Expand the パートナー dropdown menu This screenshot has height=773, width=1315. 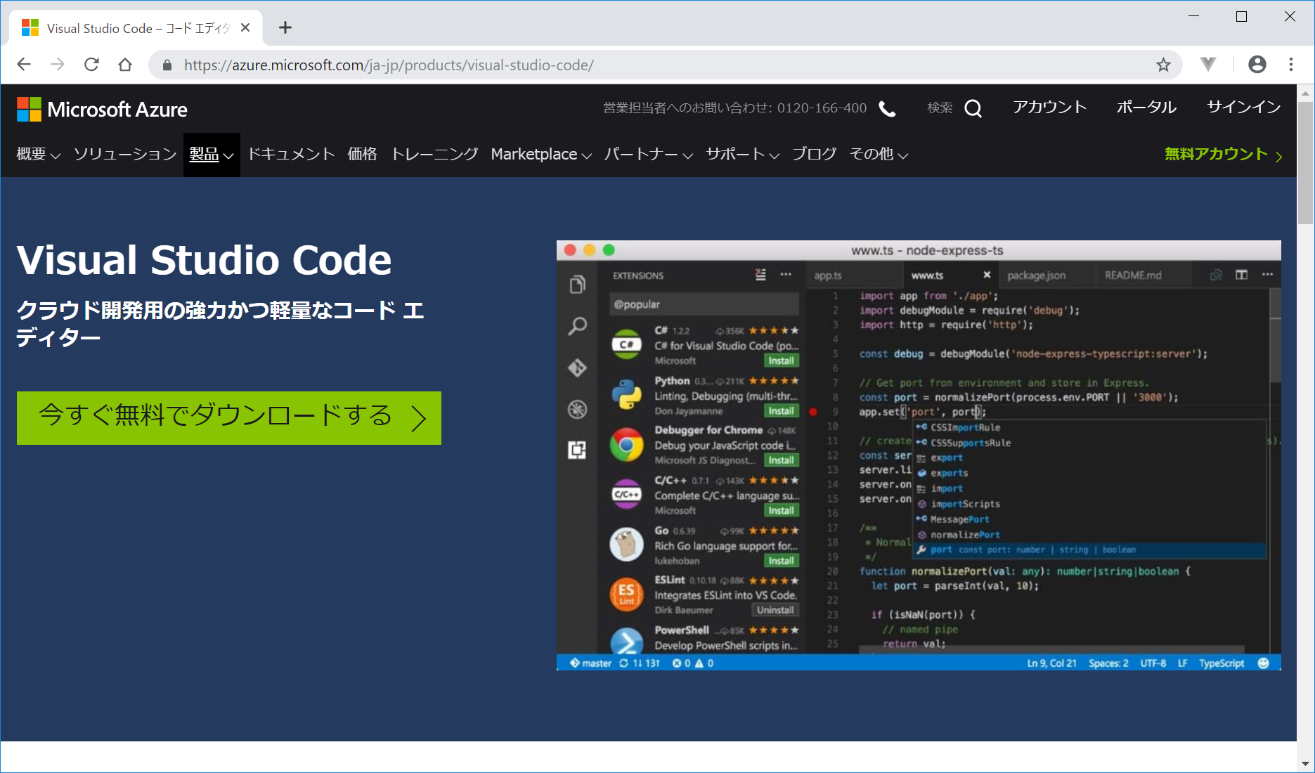pyautogui.click(x=648, y=155)
